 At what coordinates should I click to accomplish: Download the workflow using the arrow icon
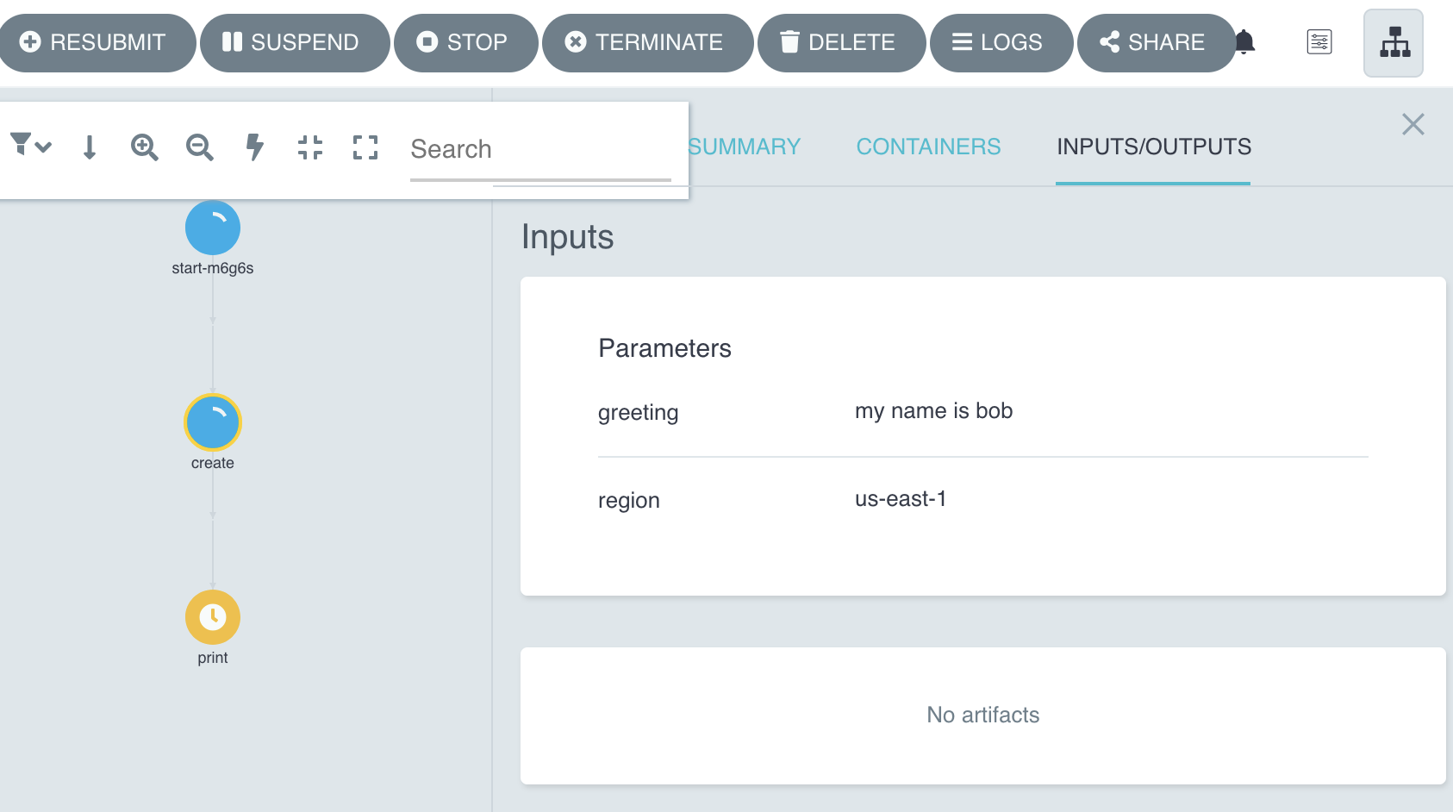(89, 147)
